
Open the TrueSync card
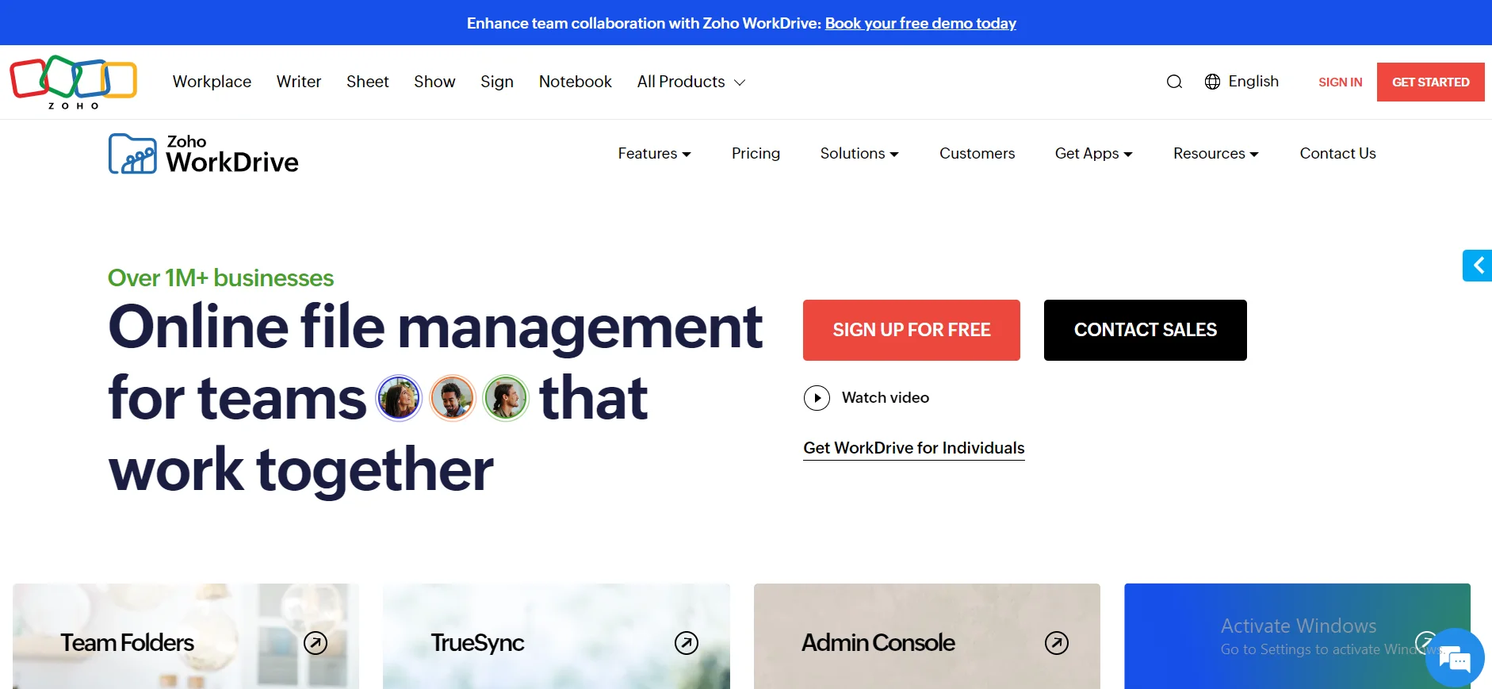(557, 637)
